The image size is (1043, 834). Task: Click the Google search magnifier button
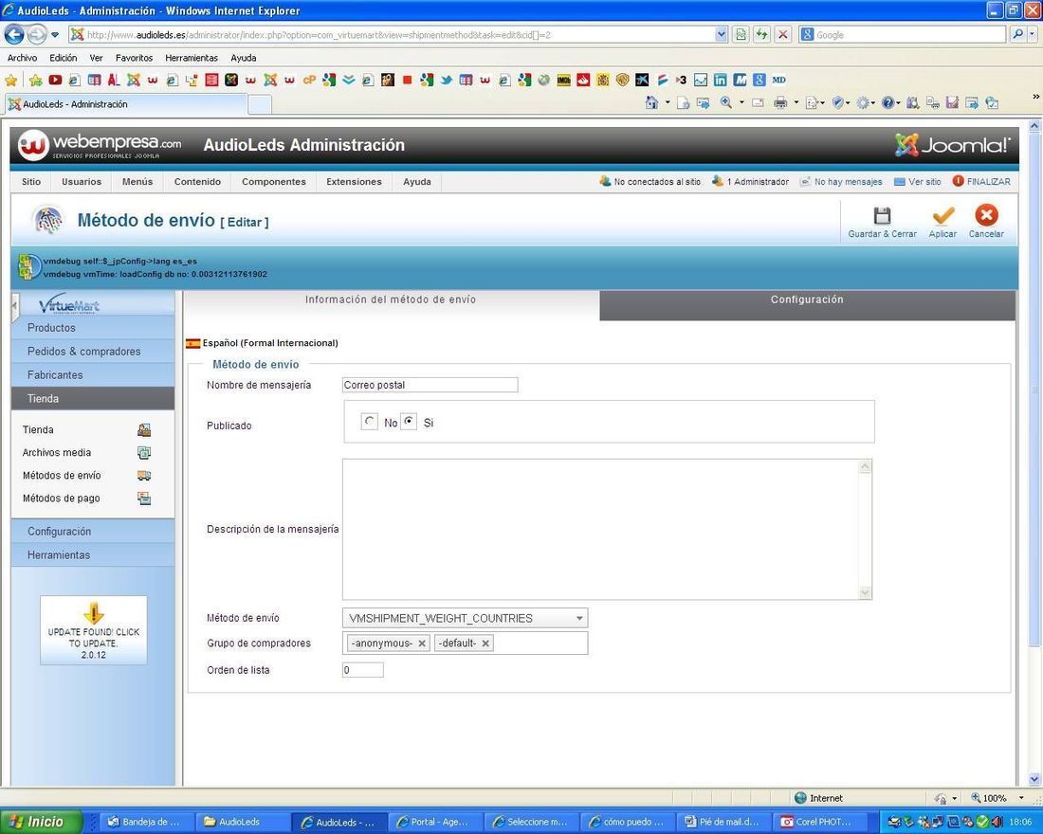point(1017,34)
